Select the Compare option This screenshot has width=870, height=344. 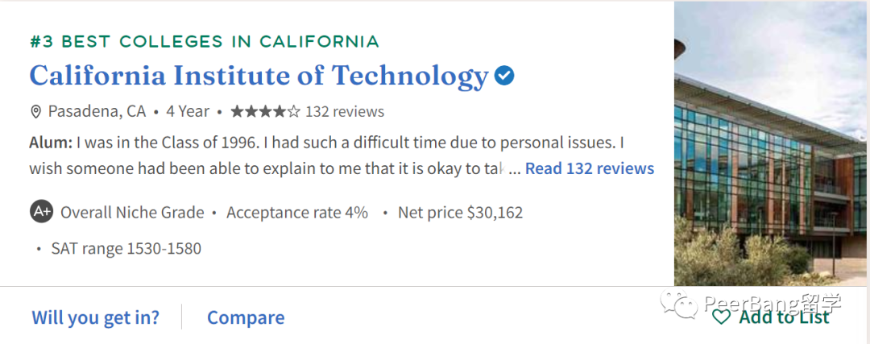point(246,317)
